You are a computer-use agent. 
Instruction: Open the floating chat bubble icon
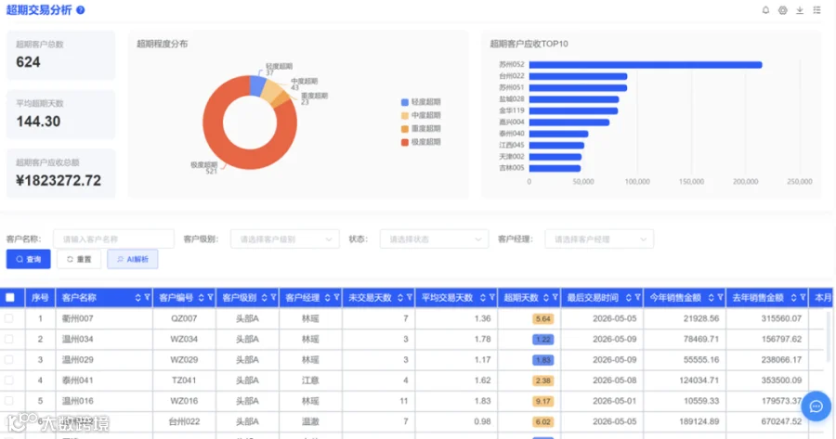pos(816,407)
